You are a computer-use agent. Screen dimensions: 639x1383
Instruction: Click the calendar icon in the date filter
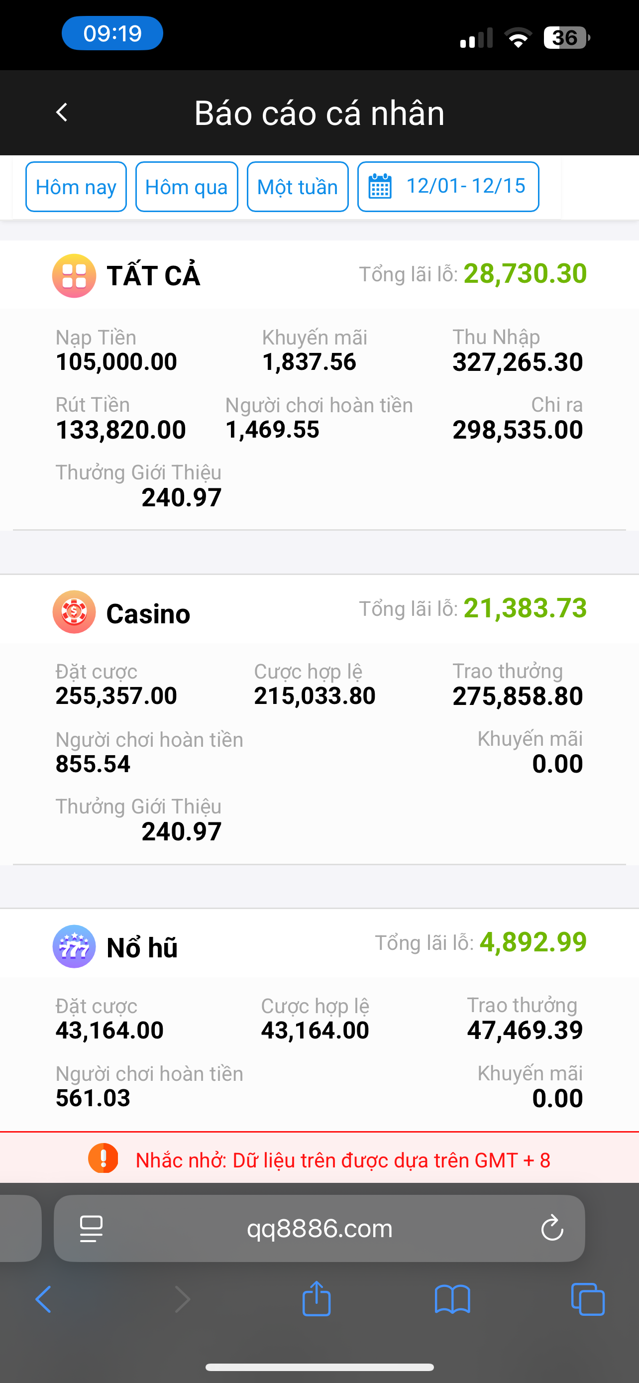click(380, 187)
